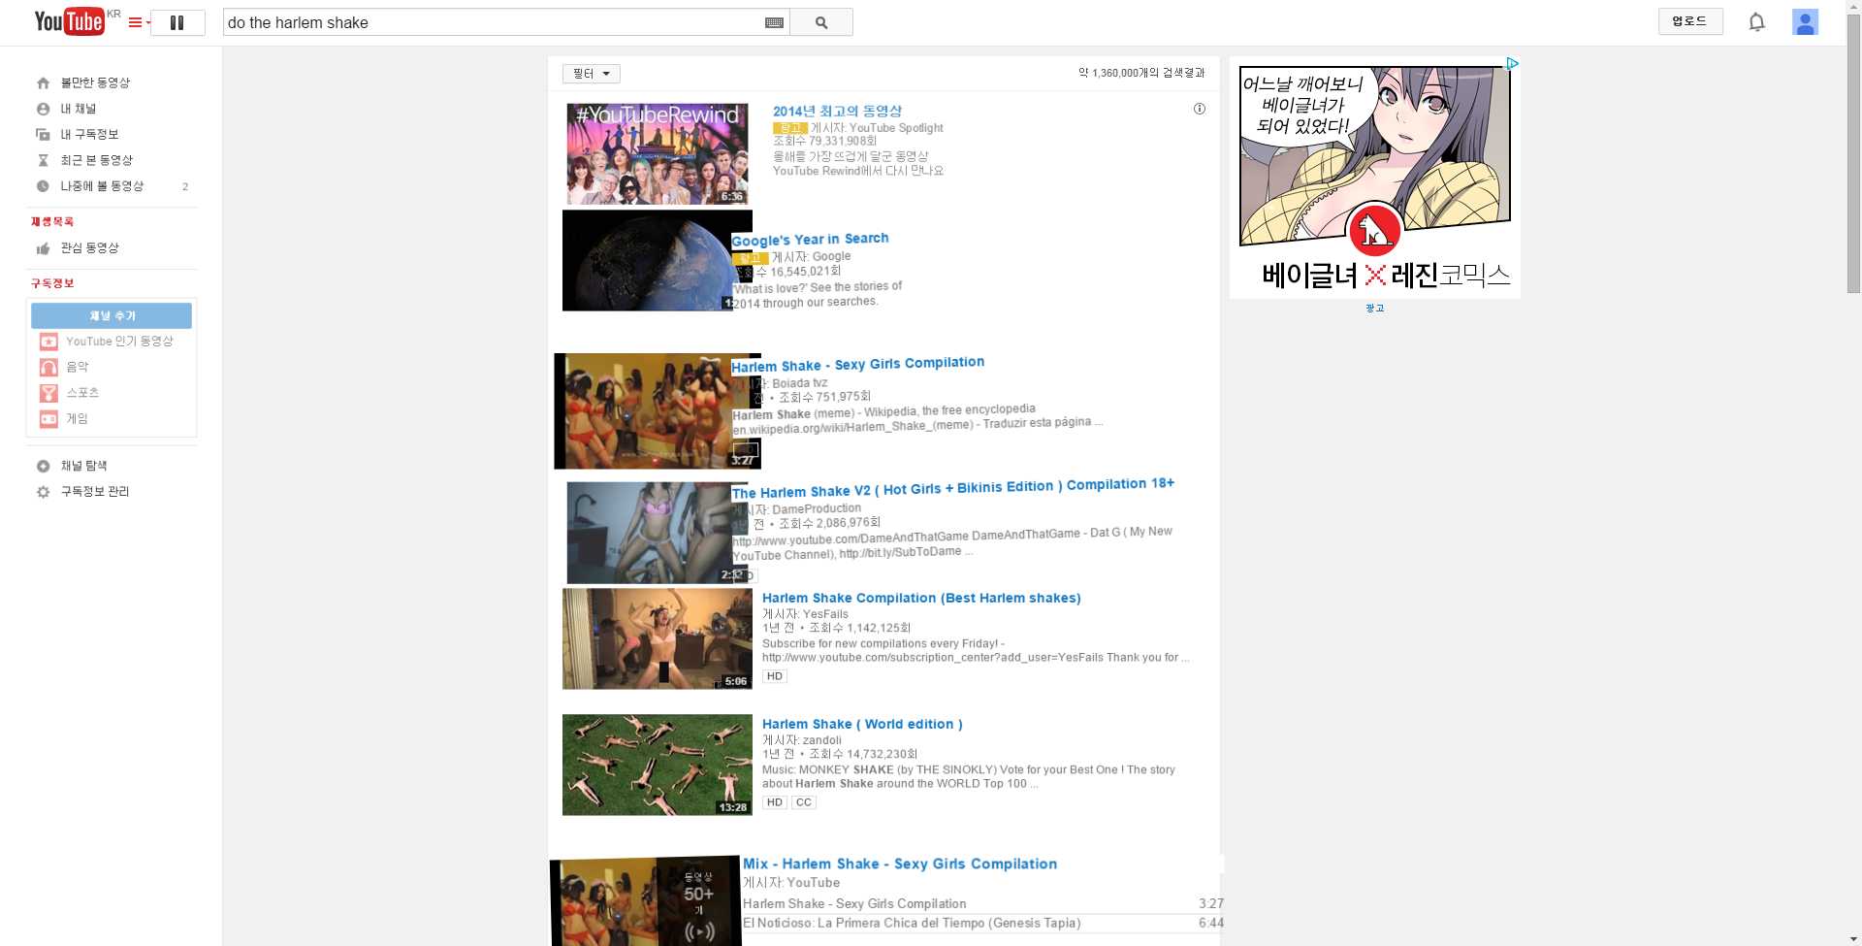Open Harlem Shake V2 Compilation 18+ title
1862x946 pixels.
[952, 487]
